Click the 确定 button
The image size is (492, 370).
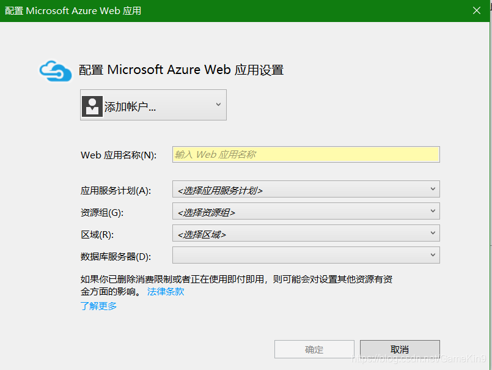(314, 349)
